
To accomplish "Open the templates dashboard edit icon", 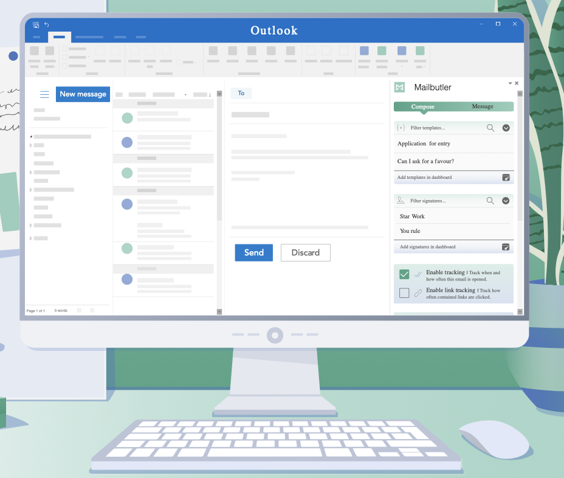I will coord(506,178).
